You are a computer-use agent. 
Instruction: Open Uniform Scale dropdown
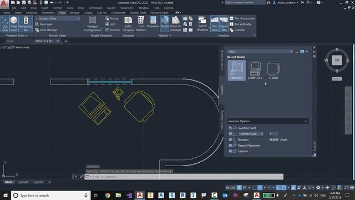click(251, 134)
